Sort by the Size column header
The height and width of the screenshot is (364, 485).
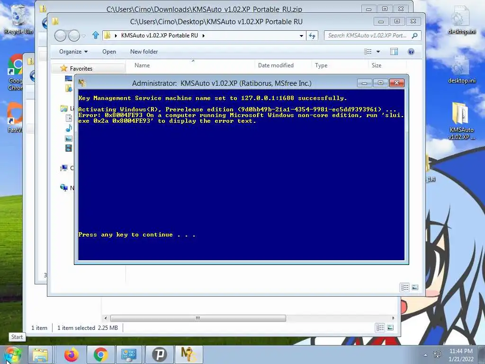point(377,65)
